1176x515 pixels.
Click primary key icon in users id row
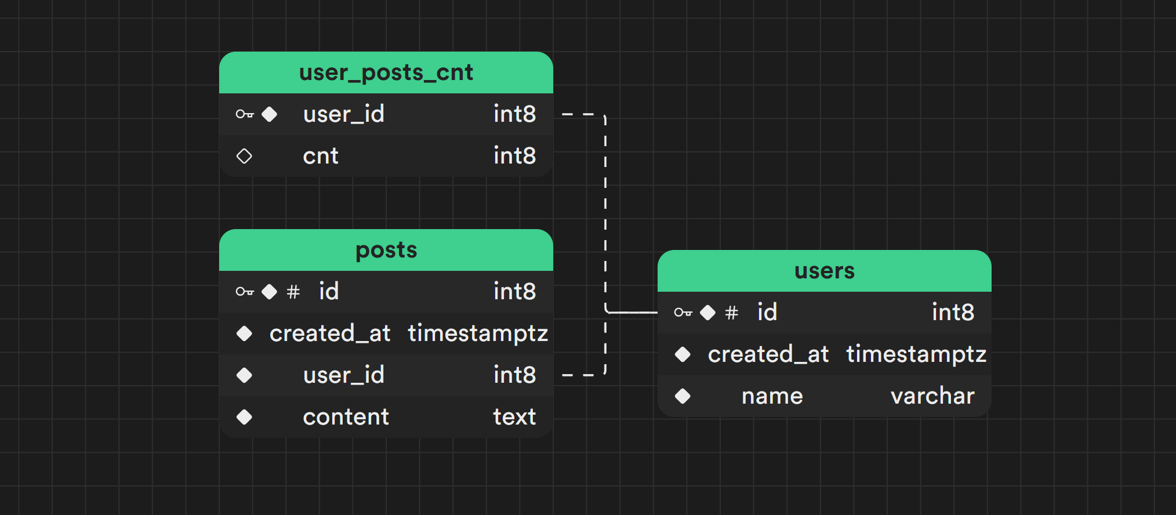pos(683,313)
